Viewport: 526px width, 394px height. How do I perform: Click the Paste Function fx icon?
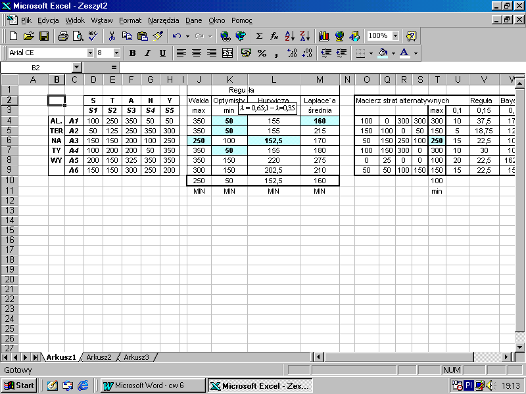coord(274,36)
